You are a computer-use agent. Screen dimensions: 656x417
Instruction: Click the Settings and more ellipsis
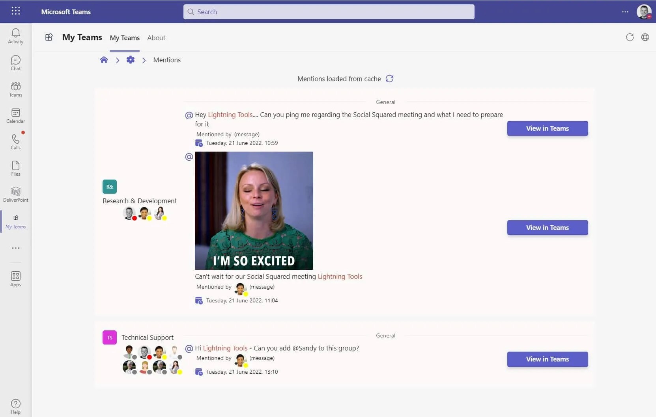(625, 12)
